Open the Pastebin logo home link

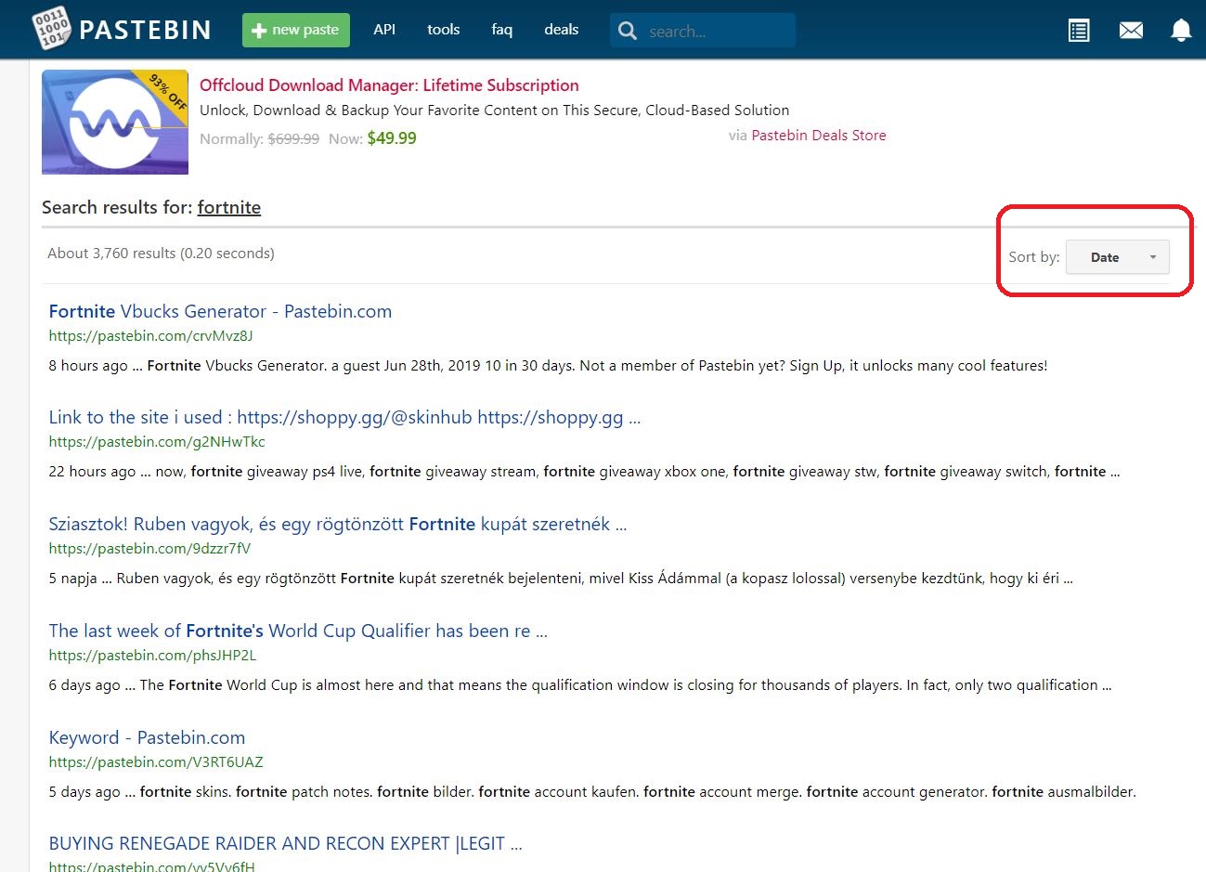[122, 29]
